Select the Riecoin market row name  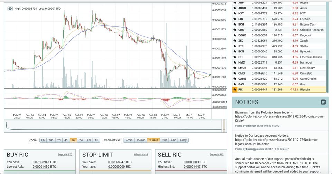[305, 90]
